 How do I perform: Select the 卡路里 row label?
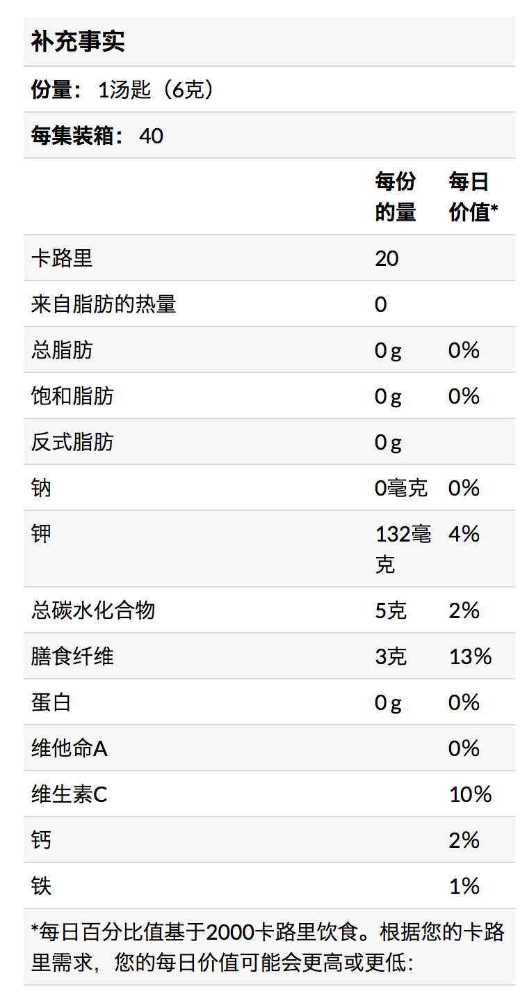coord(62,259)
